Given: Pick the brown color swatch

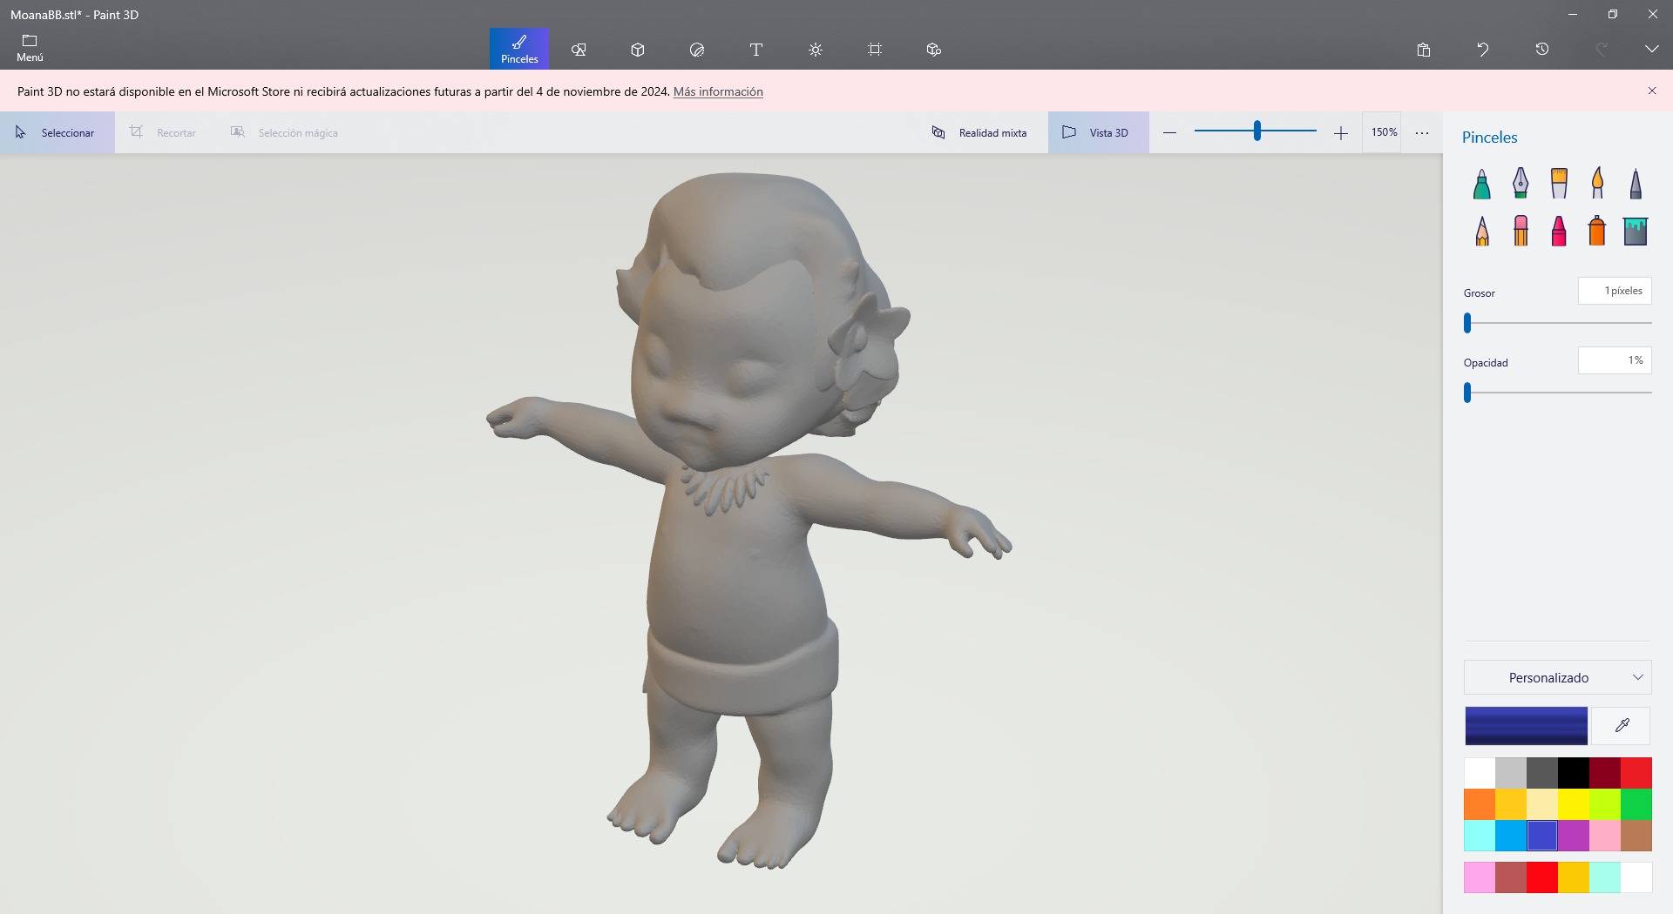Looking at the screenshot, I should [x=1636, y=836].
